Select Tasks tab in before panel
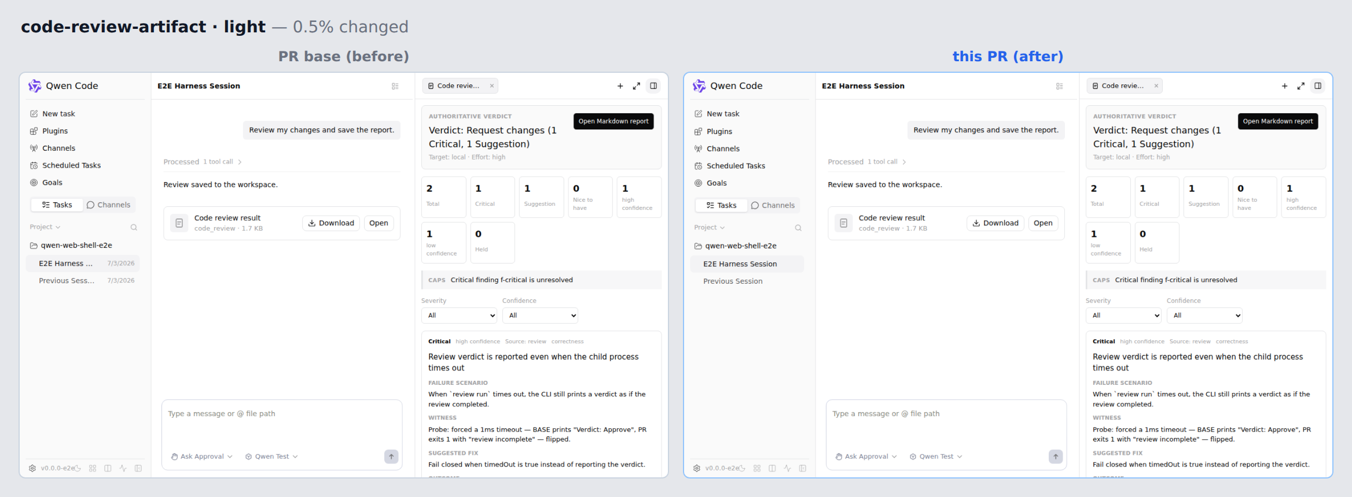1352x497 pixels. coord(57,205)
